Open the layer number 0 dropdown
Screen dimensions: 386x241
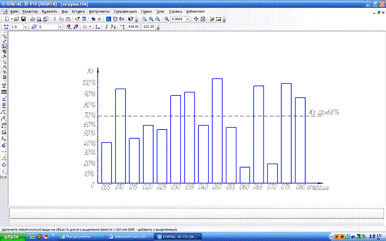[58, 27]
